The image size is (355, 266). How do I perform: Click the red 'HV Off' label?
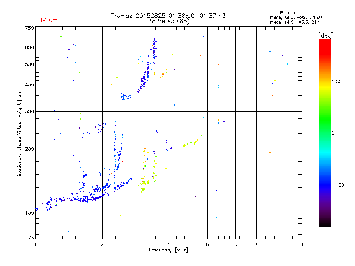pyautogui.click(x=48, y=20)
